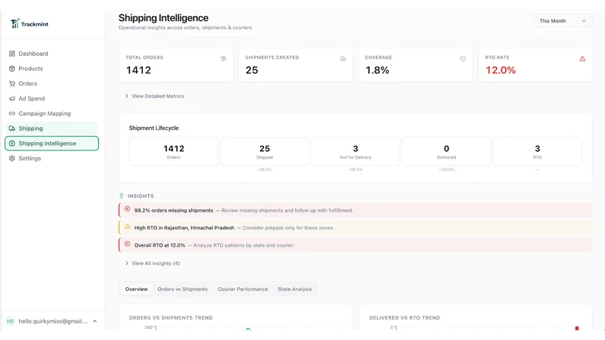605x340 pixels.
Task: Click the Delivered vs RTO Trend heading
Action: [405, 317]
